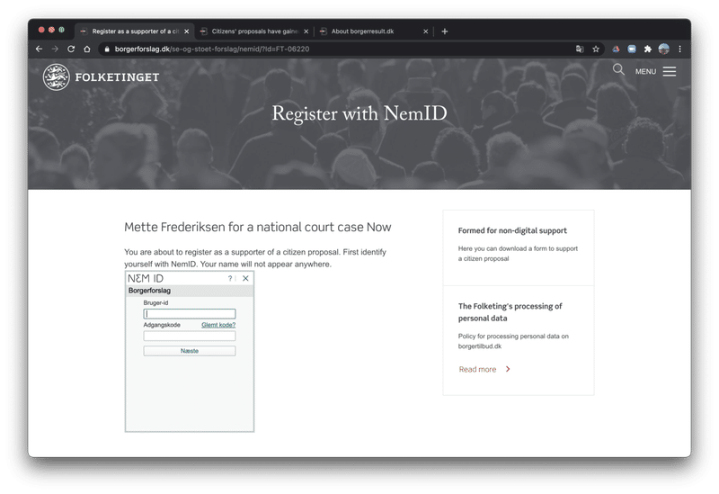The width and height of the screenshot is (719, 494).
Task: Open the Chrome profile avatar
Action: tap(663, 49)
